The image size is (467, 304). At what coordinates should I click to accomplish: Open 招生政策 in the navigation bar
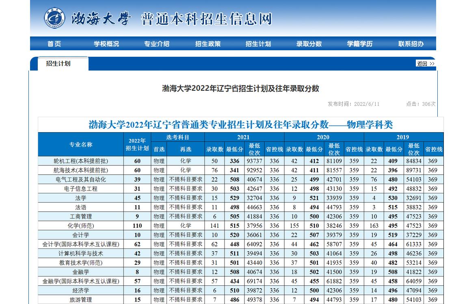(208, 44)
